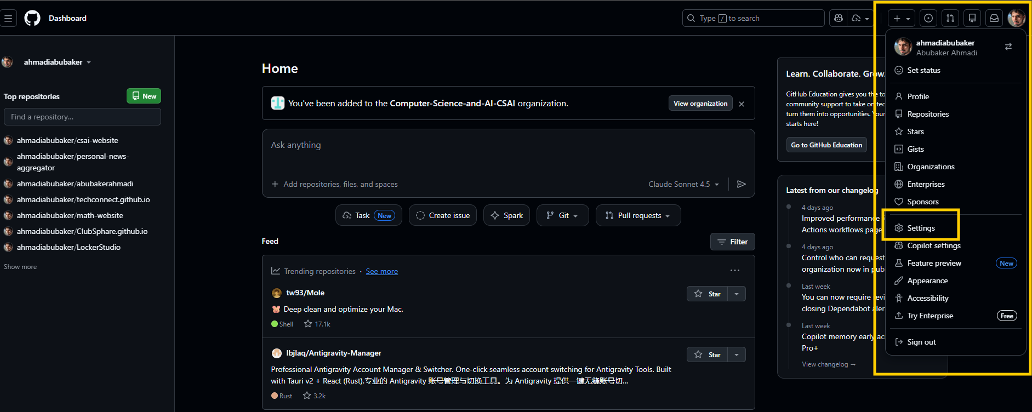Click the Find a repository field
Screen dimensions: 1032x412
[82, 117]
